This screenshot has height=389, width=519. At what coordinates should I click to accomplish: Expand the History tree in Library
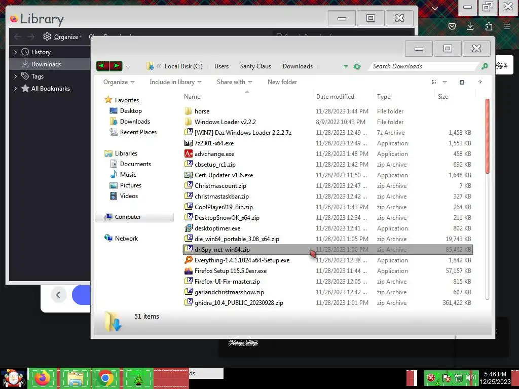click(x=15, y=52)
